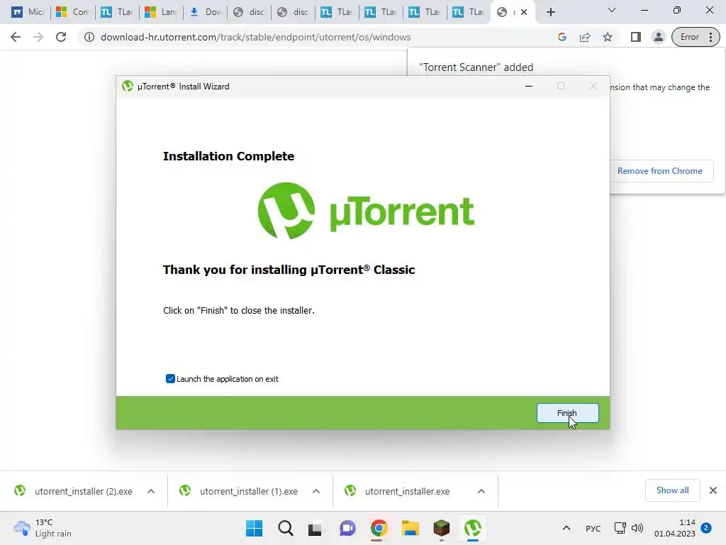Reload the current Chrome page

tap(61, 37)
